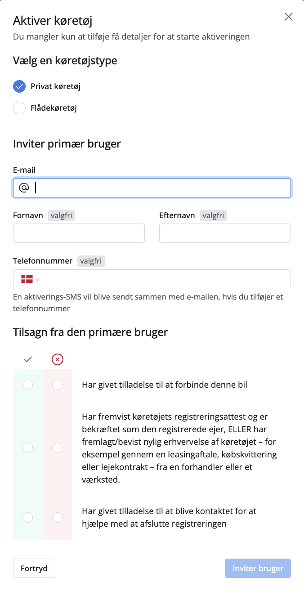Select the Privat køretøj option

(x=19, y=86)
